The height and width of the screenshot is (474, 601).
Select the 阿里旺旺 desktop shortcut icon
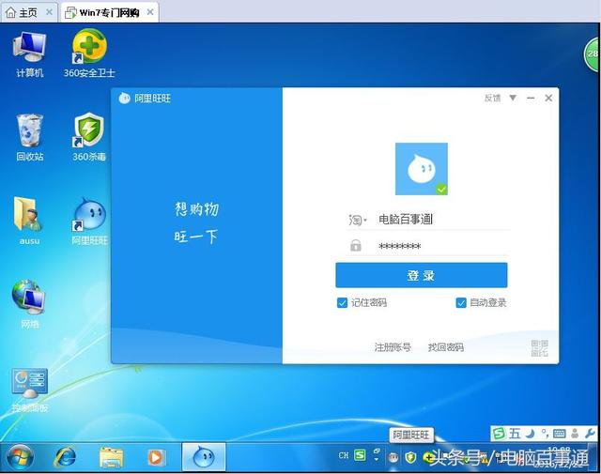tap(89, 222)
